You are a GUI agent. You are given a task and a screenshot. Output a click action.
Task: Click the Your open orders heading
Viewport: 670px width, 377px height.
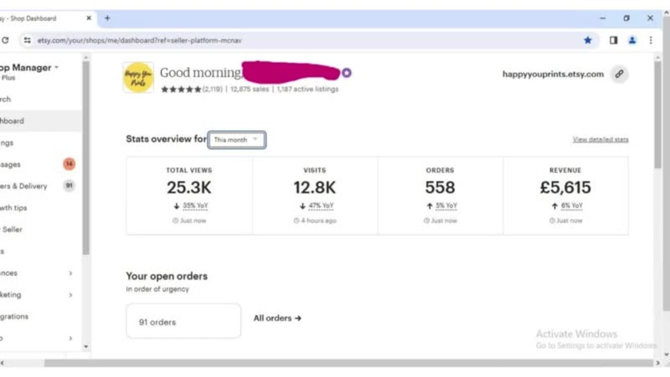(167, 277)
